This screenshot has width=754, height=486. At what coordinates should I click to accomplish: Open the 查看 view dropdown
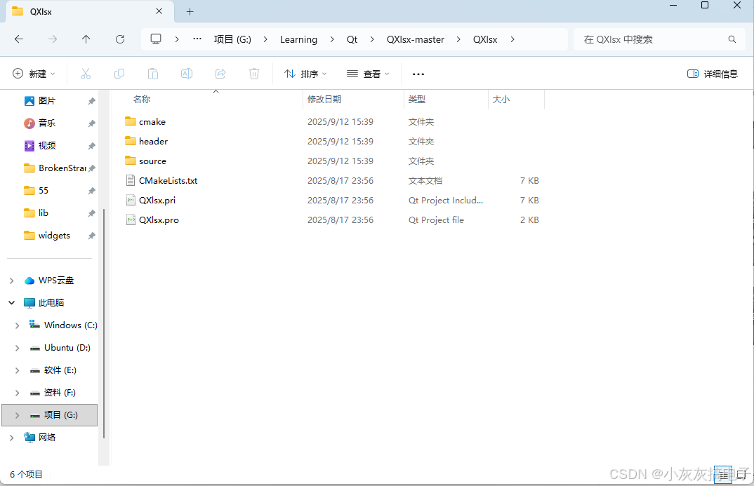pos(368,74)
